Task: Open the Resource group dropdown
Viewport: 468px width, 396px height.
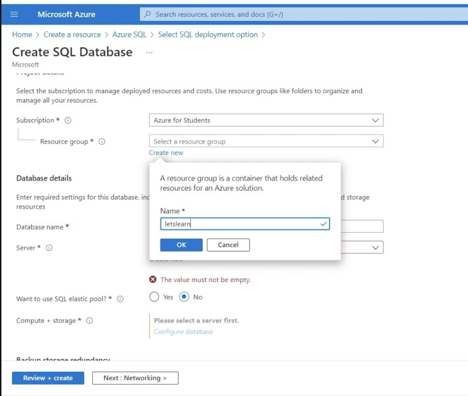Action: 266,141
